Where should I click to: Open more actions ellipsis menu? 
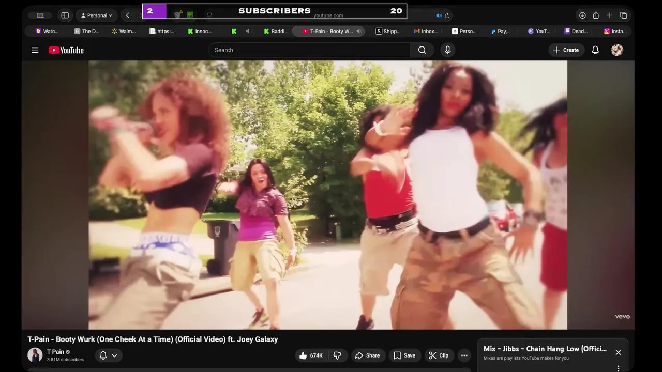point(464,355)
